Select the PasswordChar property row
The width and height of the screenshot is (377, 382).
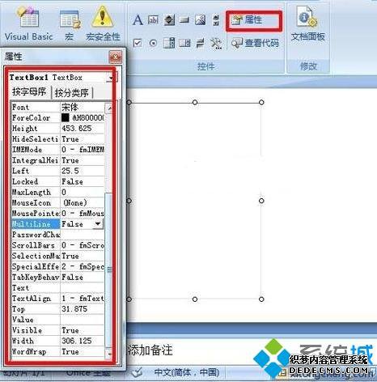pos(57,235)
